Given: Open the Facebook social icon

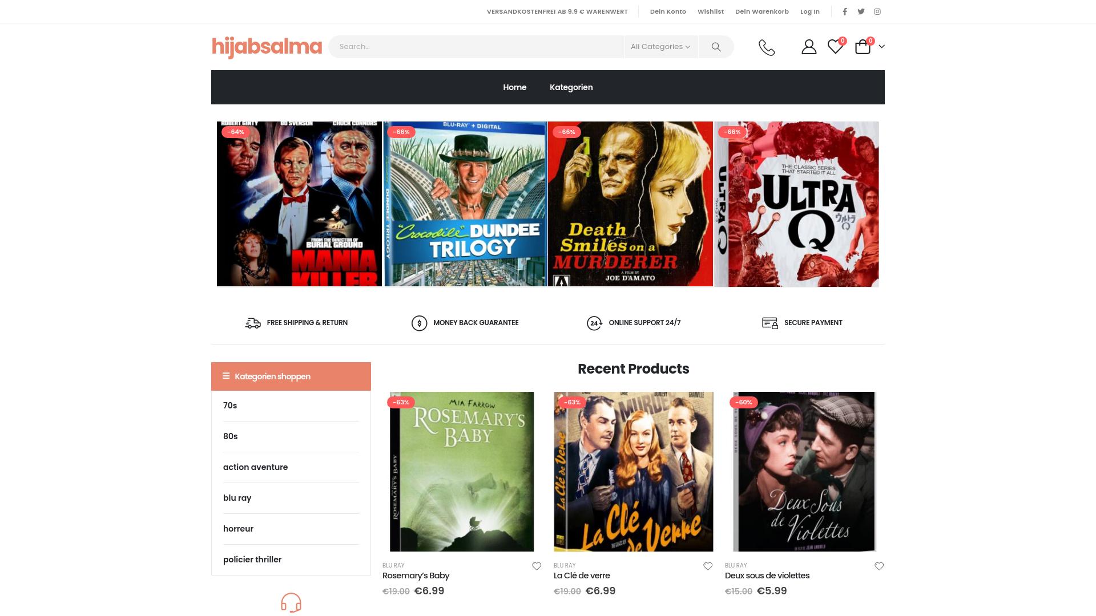Looking at the screenshot, I should [845, 11].
